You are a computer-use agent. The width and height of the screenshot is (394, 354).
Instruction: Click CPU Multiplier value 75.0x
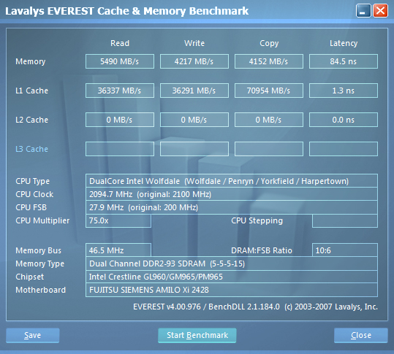(x=118, y=220)
